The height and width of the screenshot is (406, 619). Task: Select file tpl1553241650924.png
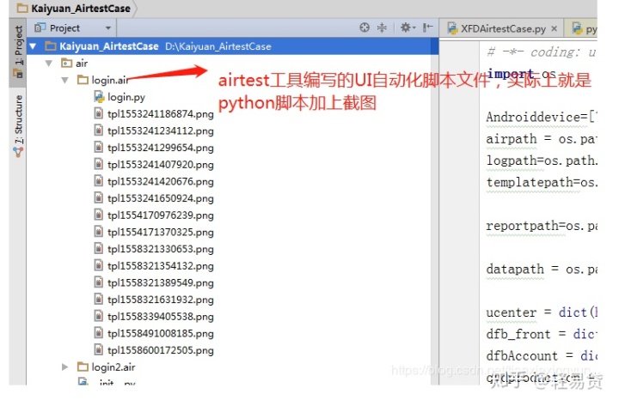[161, 198]
